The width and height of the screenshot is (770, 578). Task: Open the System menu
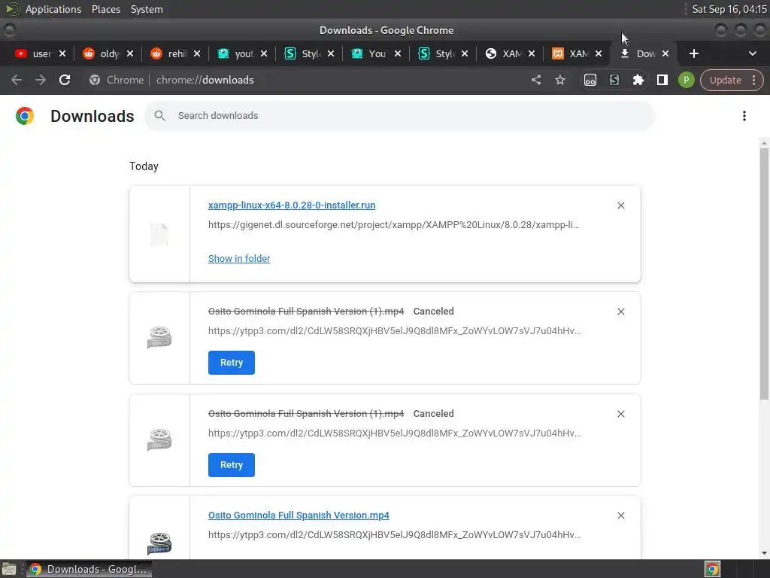point(147,9)
